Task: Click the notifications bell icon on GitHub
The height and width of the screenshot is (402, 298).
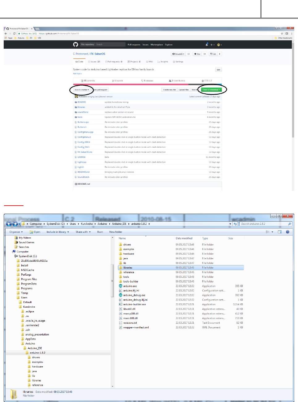Action: tap(207, 45)
